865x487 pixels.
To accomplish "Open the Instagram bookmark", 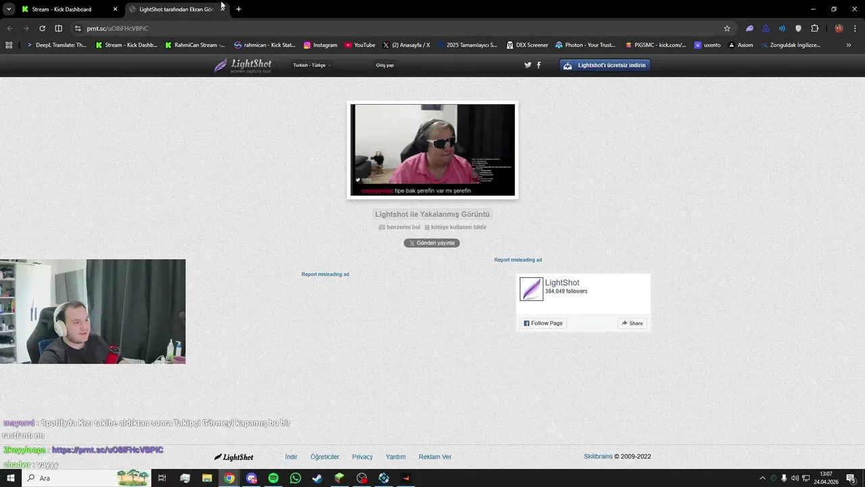I will coord(320,45).
